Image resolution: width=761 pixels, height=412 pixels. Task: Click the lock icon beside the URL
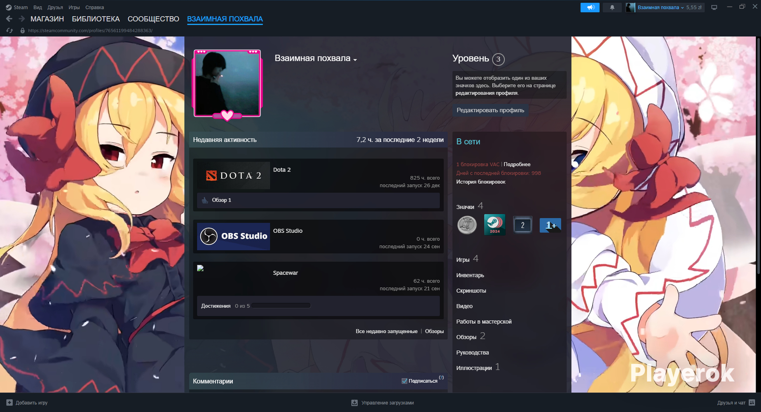(x=23, y=30)
